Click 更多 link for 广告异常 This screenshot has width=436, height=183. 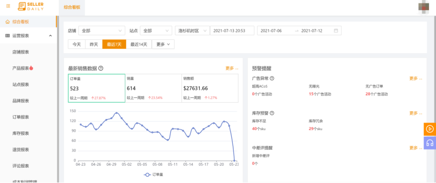tap(415, 79)
